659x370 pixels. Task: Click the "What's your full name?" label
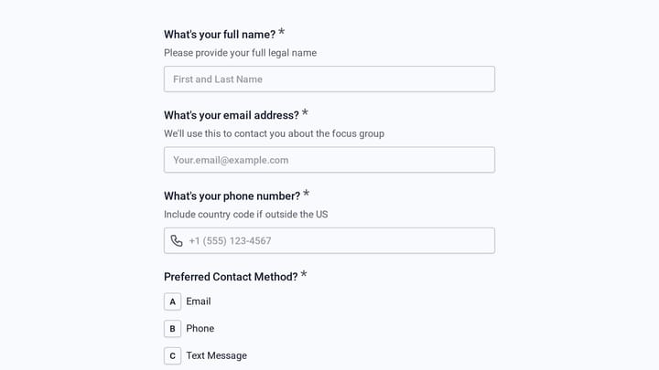(x=220, y=35)
